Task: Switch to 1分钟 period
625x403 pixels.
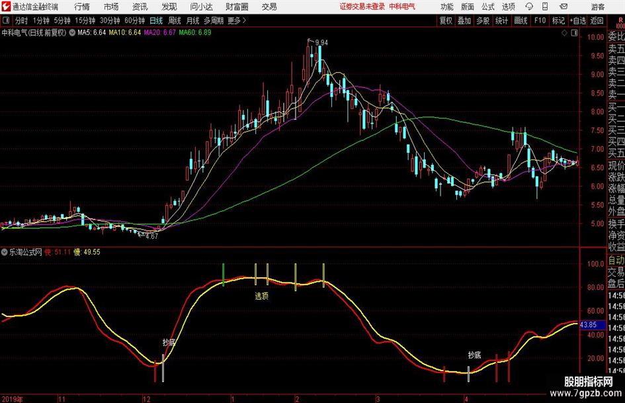Action: 41,21
